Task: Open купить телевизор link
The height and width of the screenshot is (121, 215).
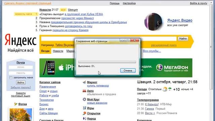Action: (98, 86)
